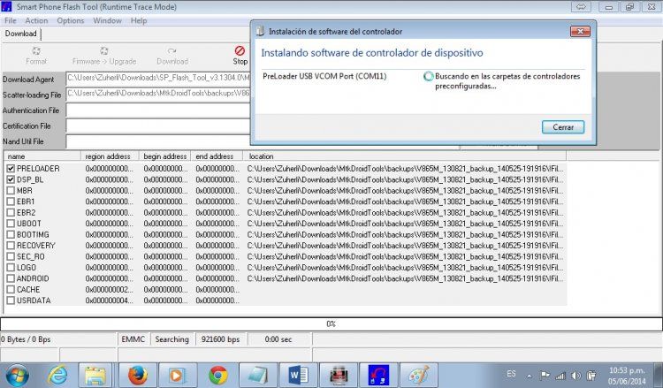Click PreLoader USB VCOM Port (COM11) text
The height and width of the screenshot is (388, 663).
(x=324, y=76)
